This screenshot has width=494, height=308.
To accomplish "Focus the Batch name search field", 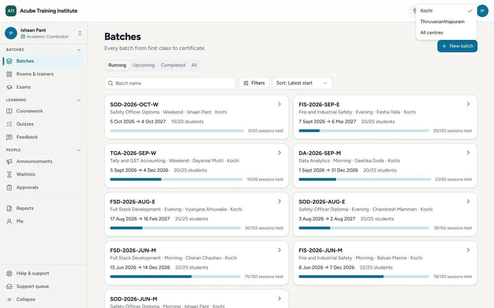I will [x=170, y=83].
